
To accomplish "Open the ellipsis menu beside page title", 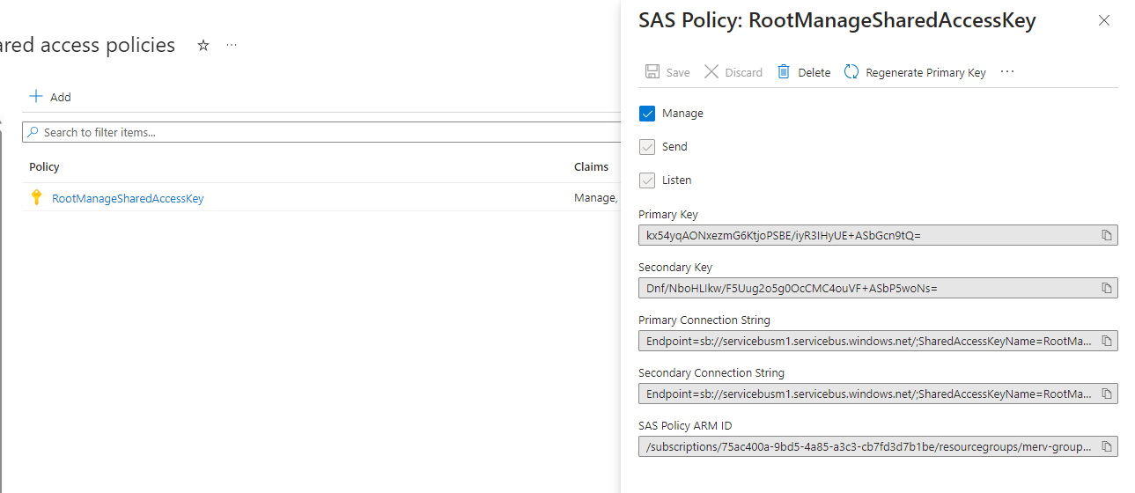I will [232, 45].
